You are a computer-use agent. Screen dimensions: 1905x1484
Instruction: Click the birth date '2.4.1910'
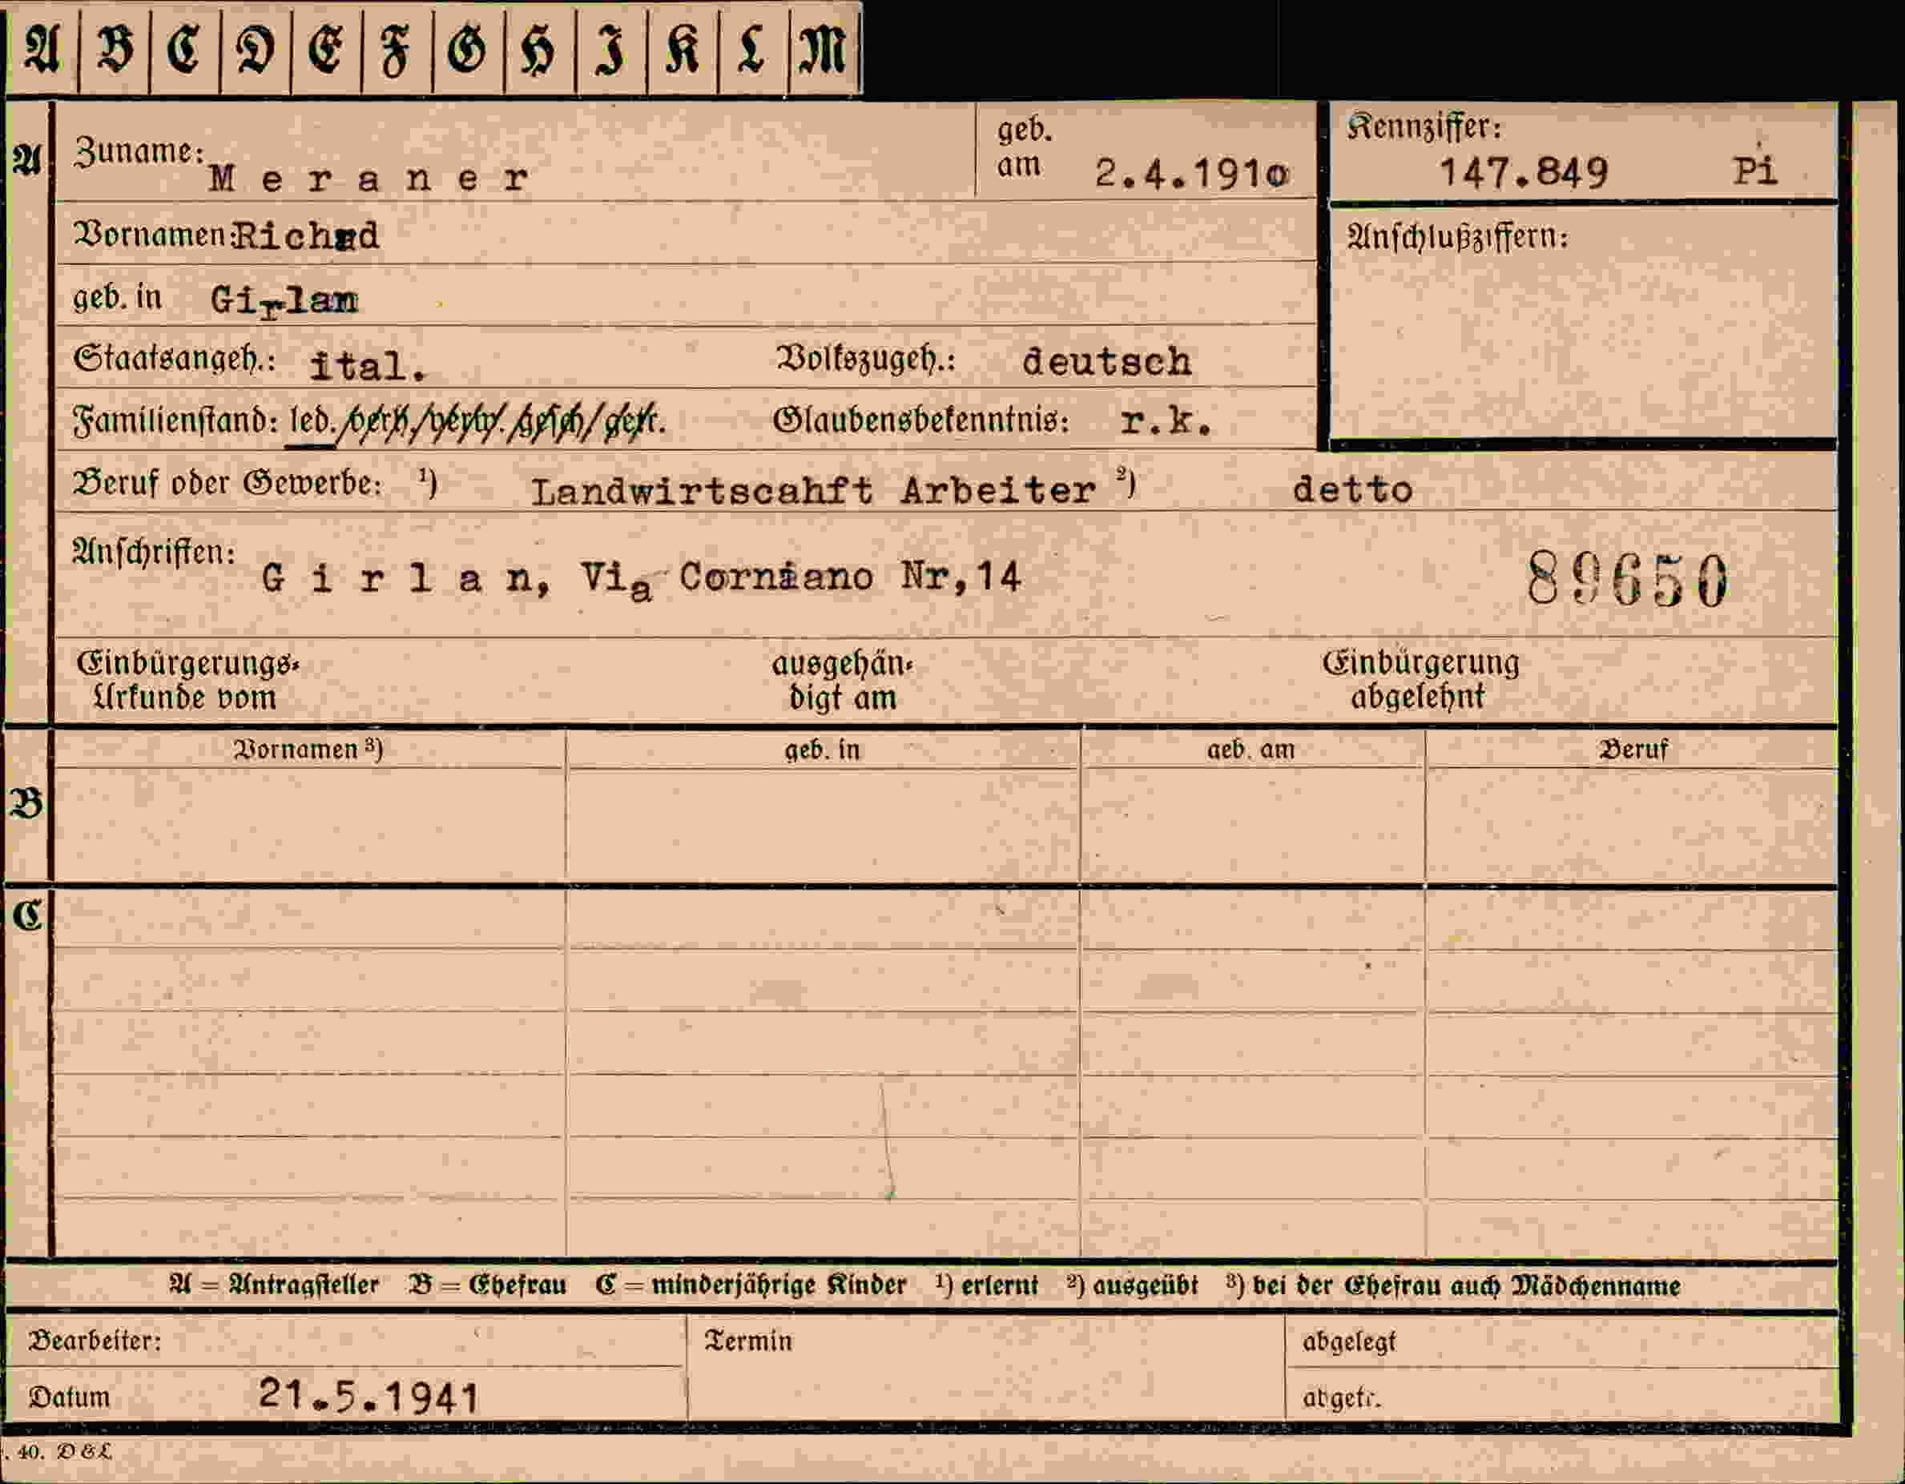coord(1191,174)
